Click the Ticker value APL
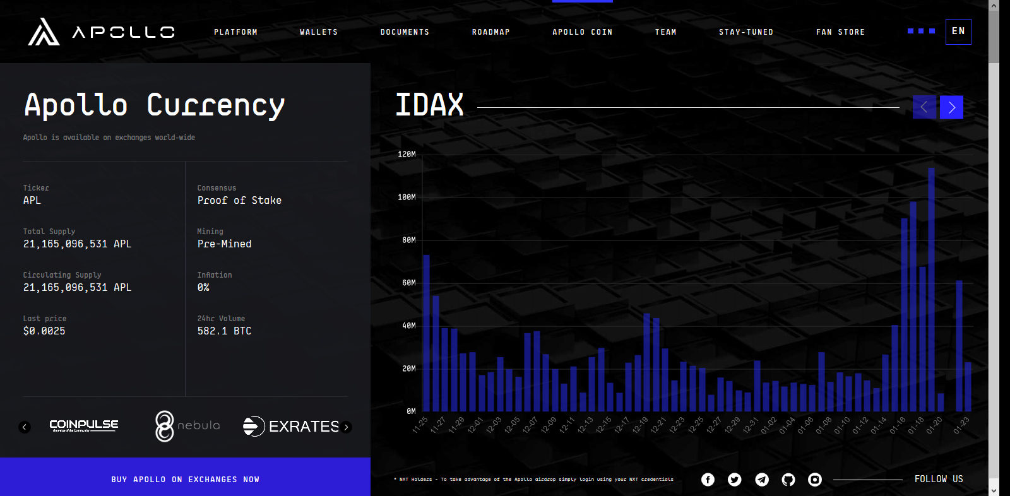Screen dimensions: 1010x496 pyautogui.click(x=32, y=200)
